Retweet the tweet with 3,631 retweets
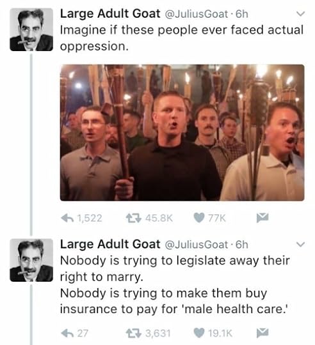 [133, 333]
